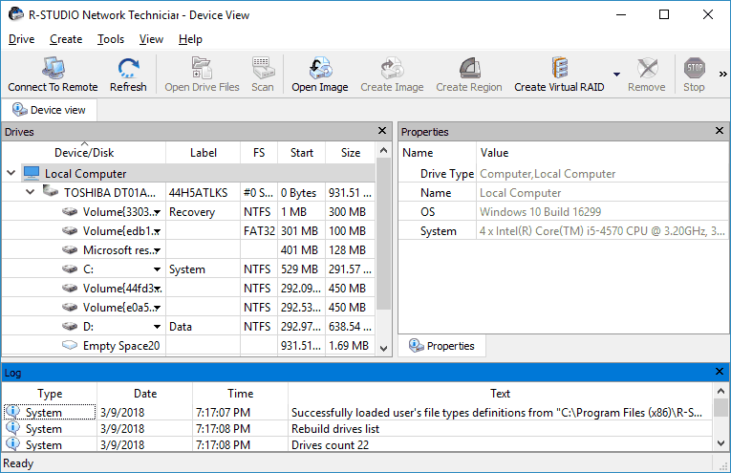Screen dimensions: 731x473
Task: Open the View menu
Action: (151, 39)
